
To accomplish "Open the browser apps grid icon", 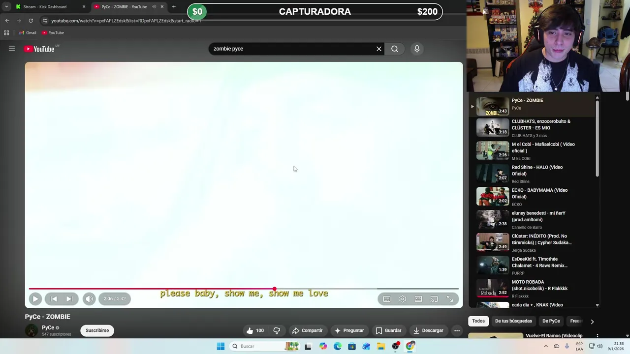I will point(6,33).
